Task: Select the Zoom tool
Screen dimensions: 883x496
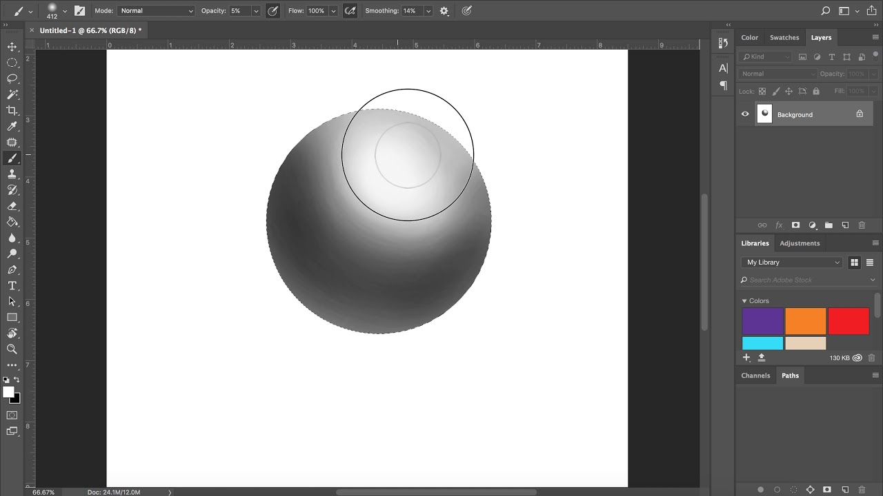Action: [12, 349]
